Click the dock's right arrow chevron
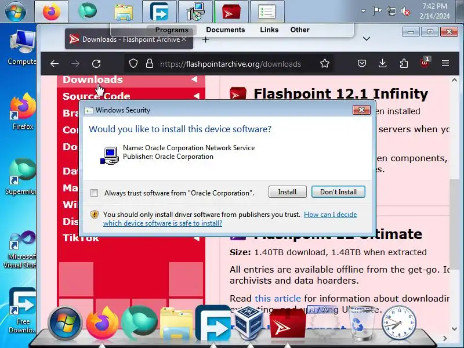 click(x=445, y=338)
